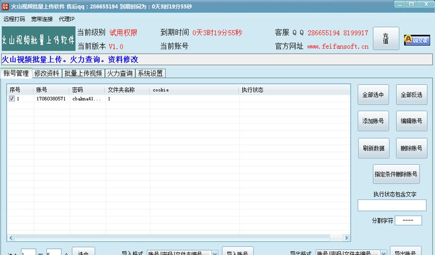Uncheck the checkbox for account row 1
Viewport: 435px width, 255px height.
(x=12, y=99)
